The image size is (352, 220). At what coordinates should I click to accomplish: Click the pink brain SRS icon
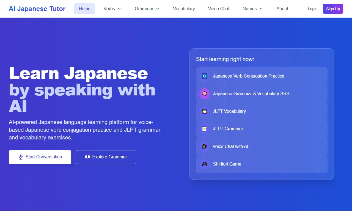click(x=205, y=94)
